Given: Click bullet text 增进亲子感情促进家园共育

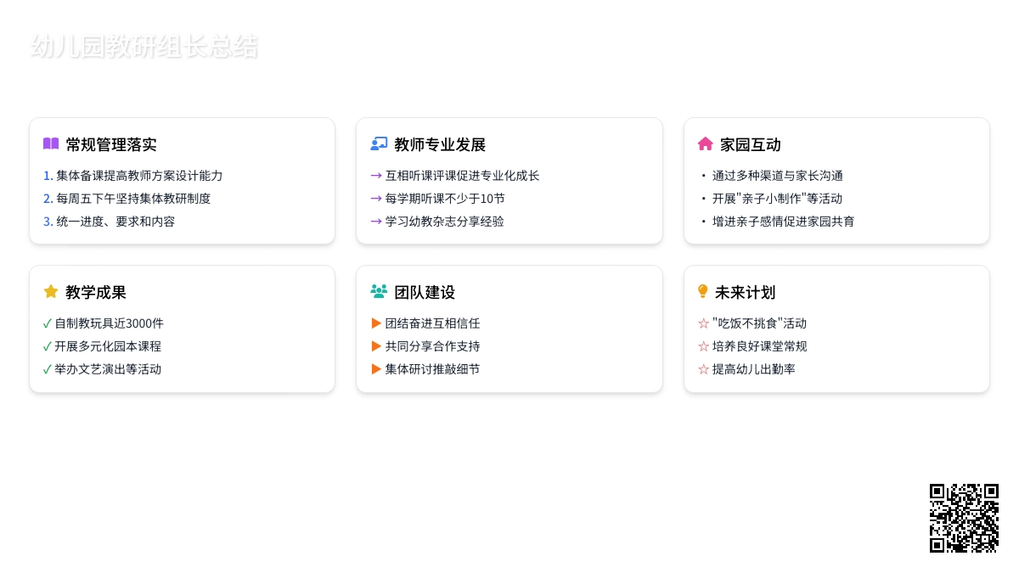Looking at the screenshot, I should [784, 222].
